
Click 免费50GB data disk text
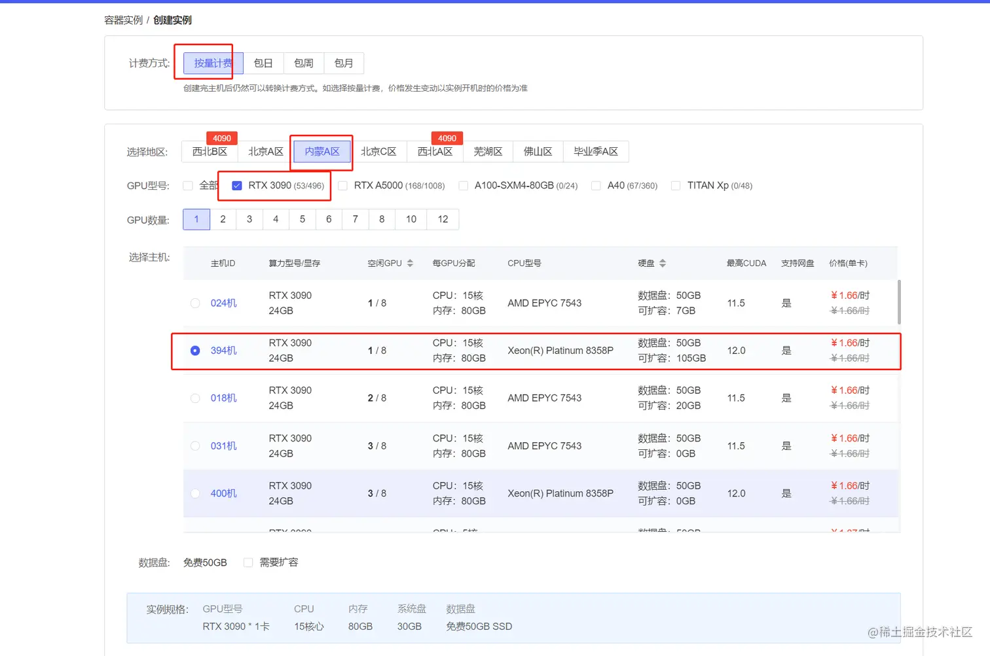(x=205, y=562)
